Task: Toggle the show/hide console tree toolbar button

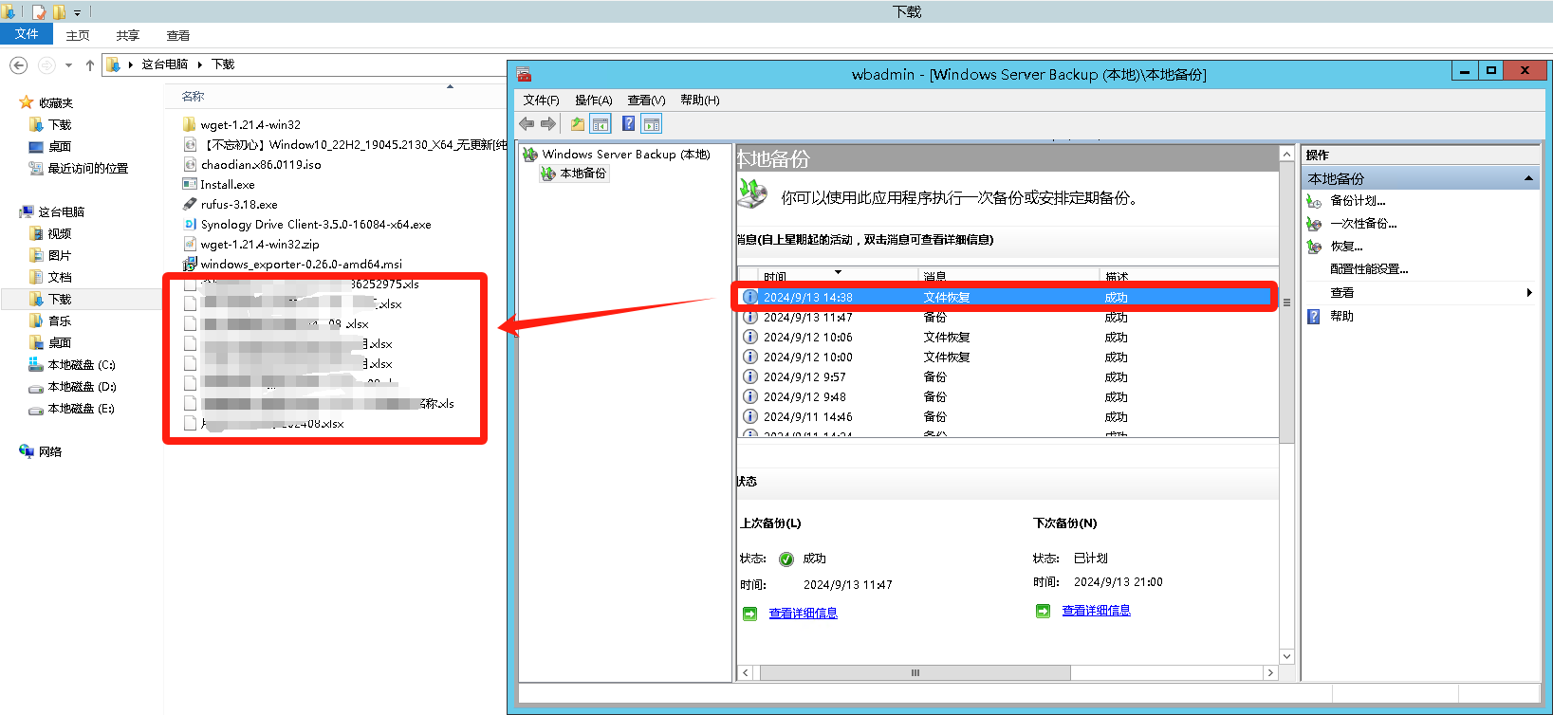Action: tap(601, 124)
